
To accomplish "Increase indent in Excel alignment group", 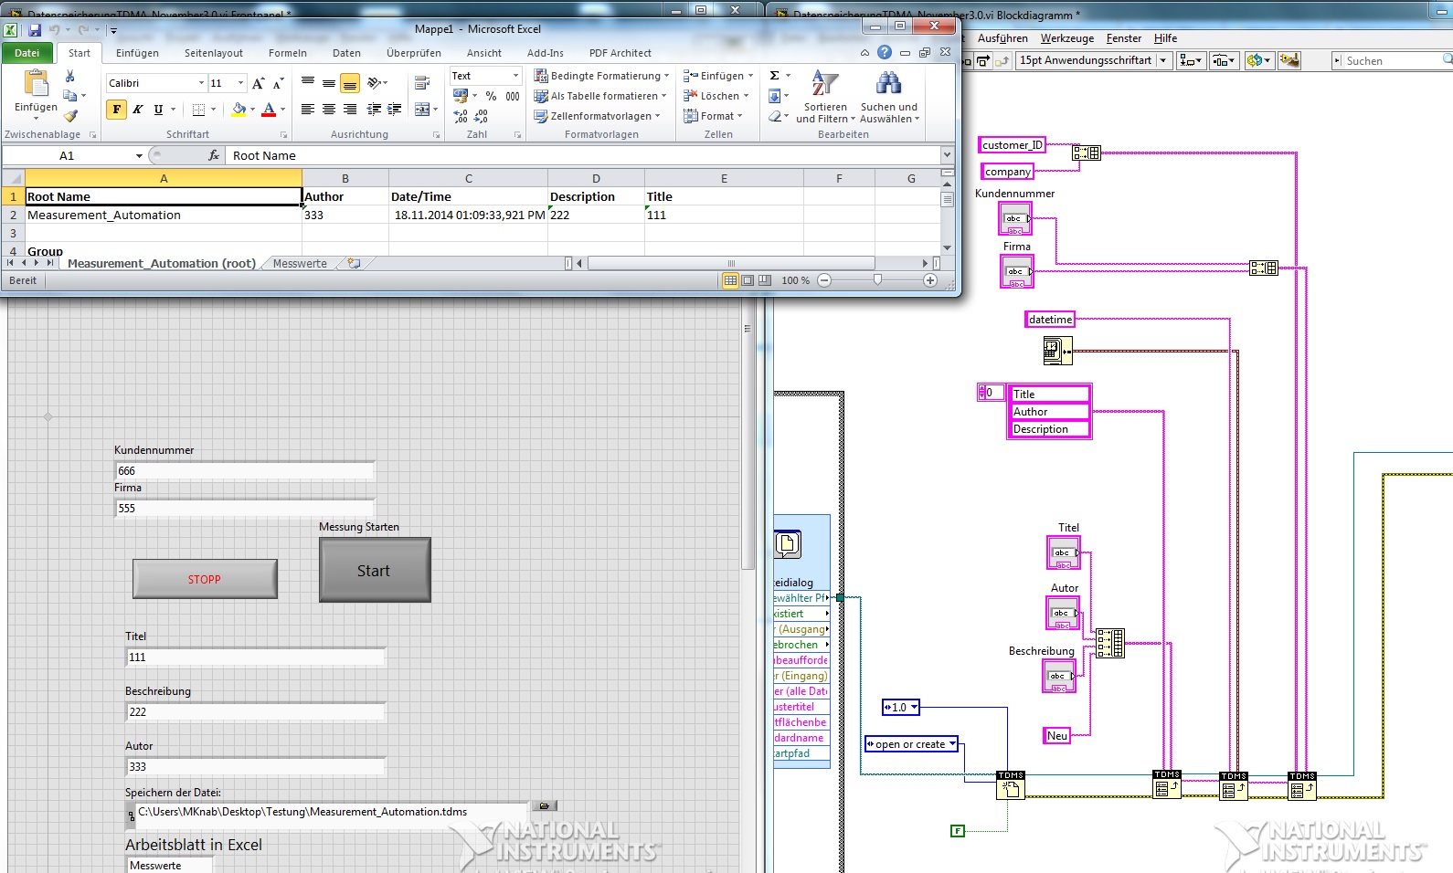I will coord(394,110).
